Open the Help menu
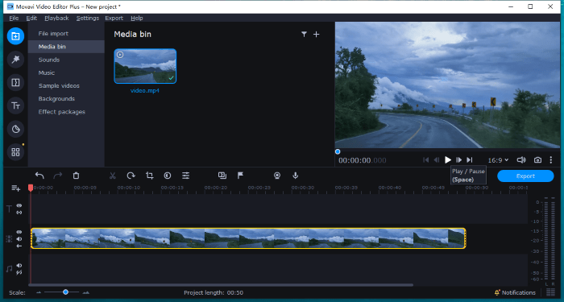The height and width of the screenshot is (302, 564). pos(137,18)
